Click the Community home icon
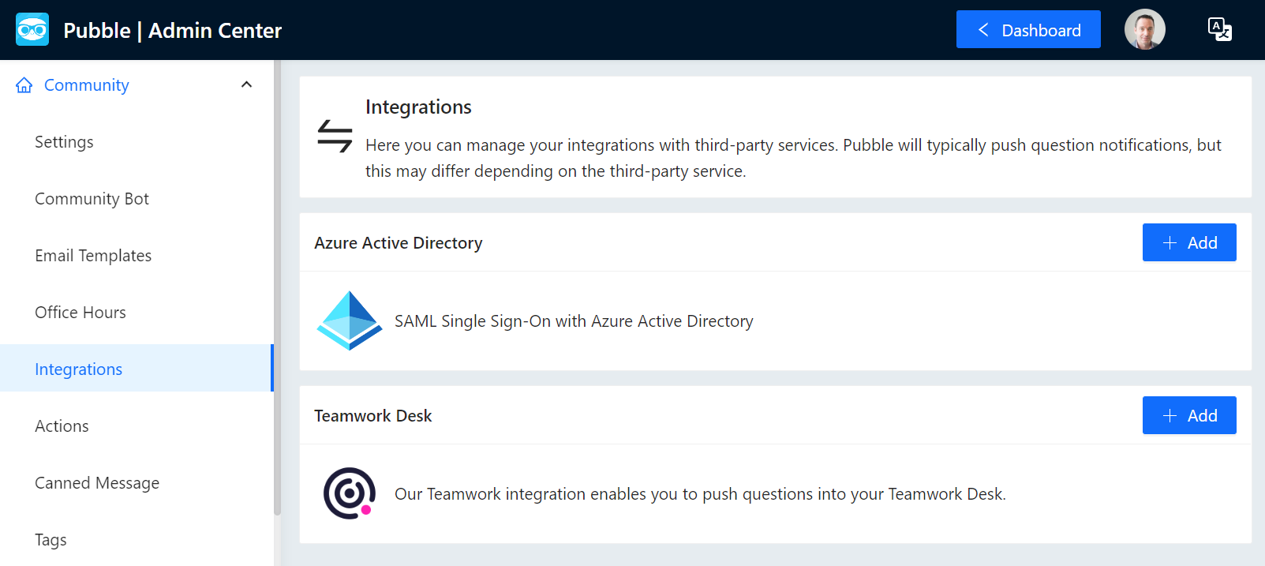 pos(24,85)
